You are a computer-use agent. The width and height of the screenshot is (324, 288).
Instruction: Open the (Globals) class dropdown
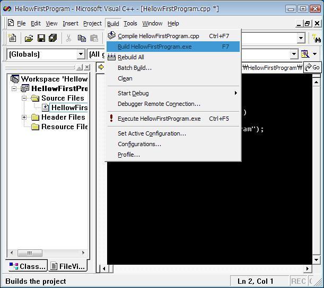pyautogui.click(x=81, y=54)
